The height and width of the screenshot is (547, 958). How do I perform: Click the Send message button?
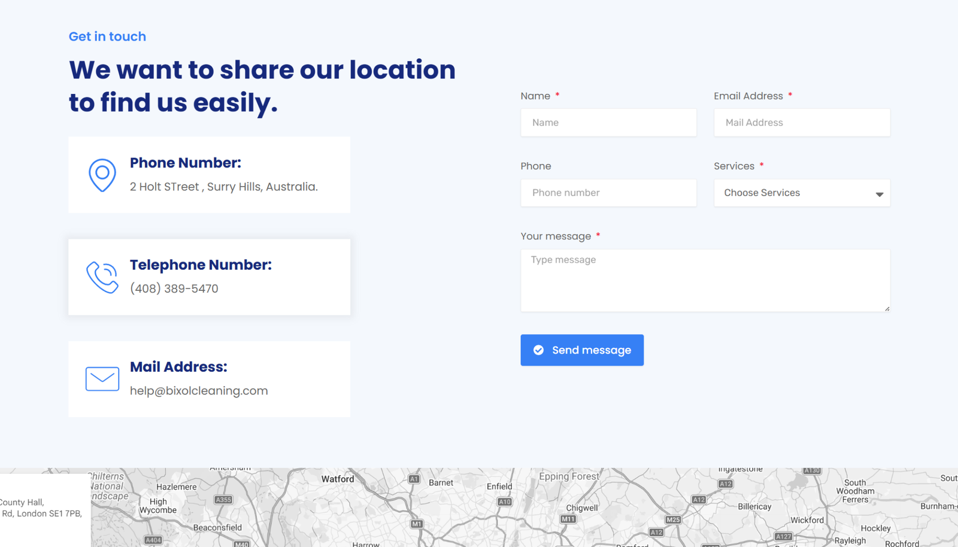pyautogui.click(x=582, y=350)
